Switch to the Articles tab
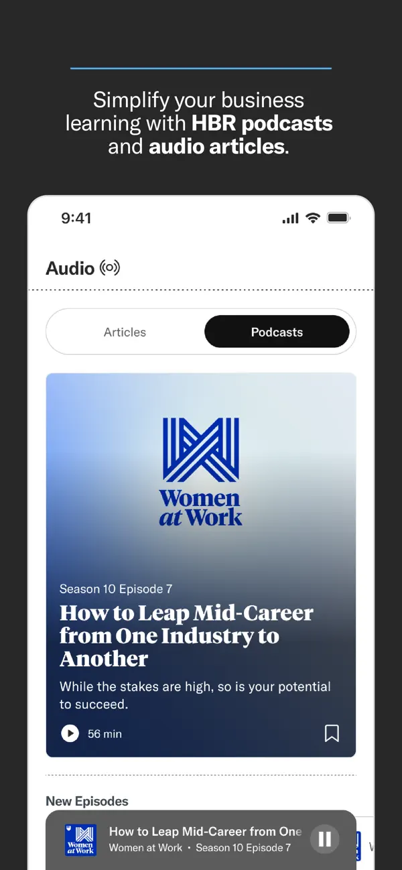The width and height of the screenshot is (402, 870). 125,332
